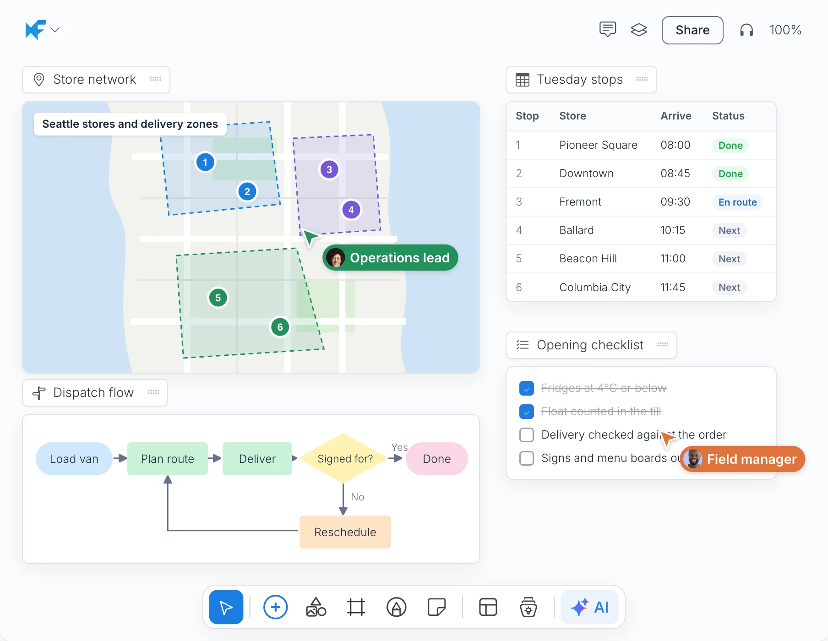Screen dimensions: 828x641
Task: Uncheck Float counted in the till
Action: click(x=527, y=412)
